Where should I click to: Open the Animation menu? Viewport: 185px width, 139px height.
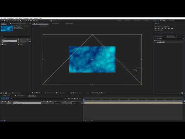[26, 19]
